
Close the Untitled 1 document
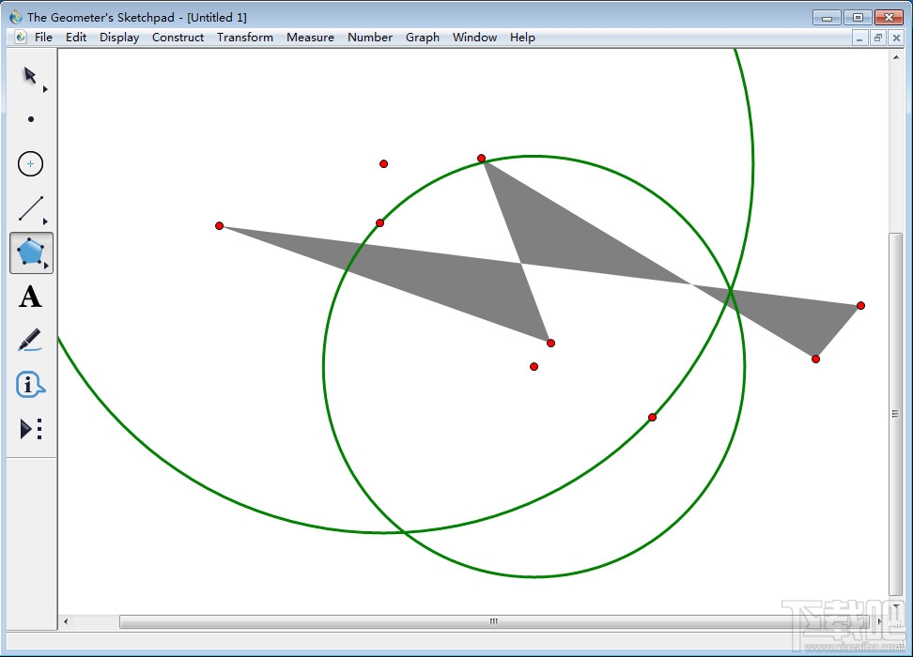coord(897,38)
